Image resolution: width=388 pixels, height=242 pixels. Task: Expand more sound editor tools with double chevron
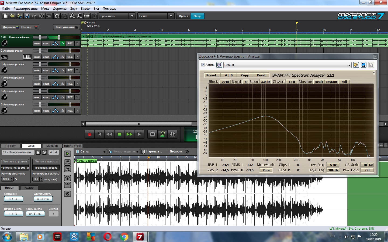click(187, 152)
